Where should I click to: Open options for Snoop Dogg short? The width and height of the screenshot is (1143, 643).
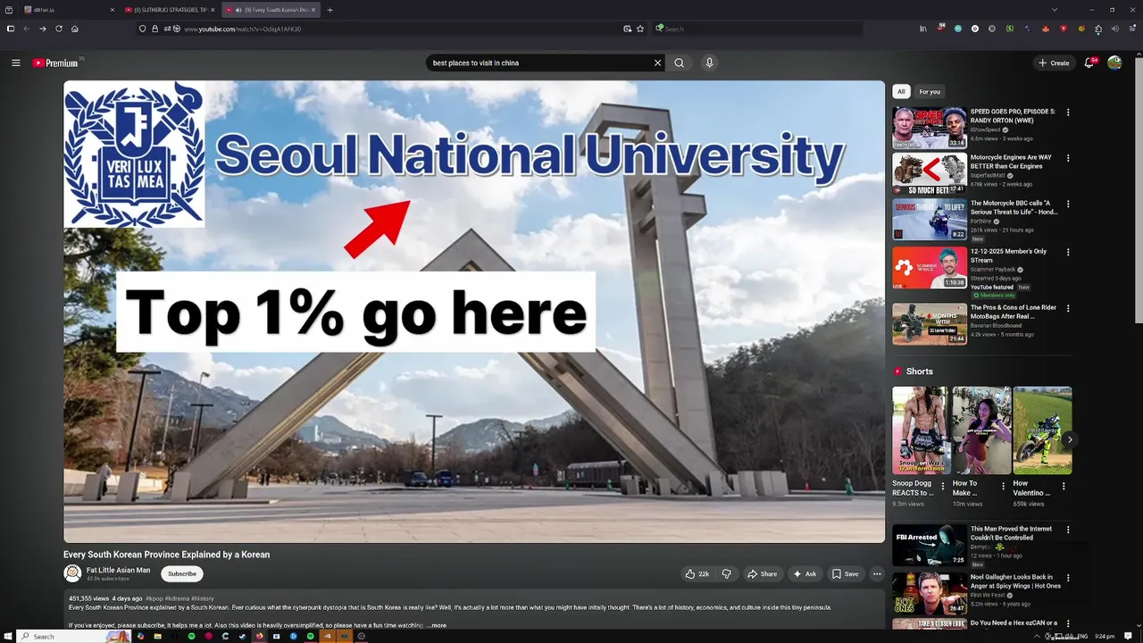943,487
